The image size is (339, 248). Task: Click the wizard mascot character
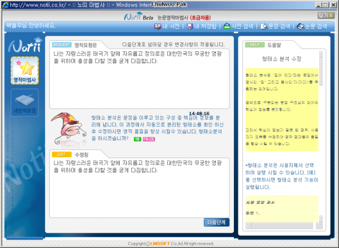coord(68,128)
